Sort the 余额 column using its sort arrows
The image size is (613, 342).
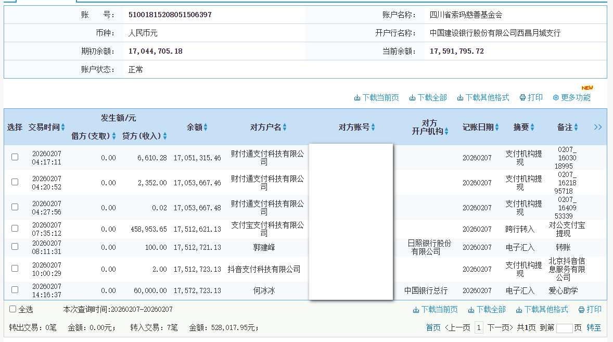coord(205,126)
